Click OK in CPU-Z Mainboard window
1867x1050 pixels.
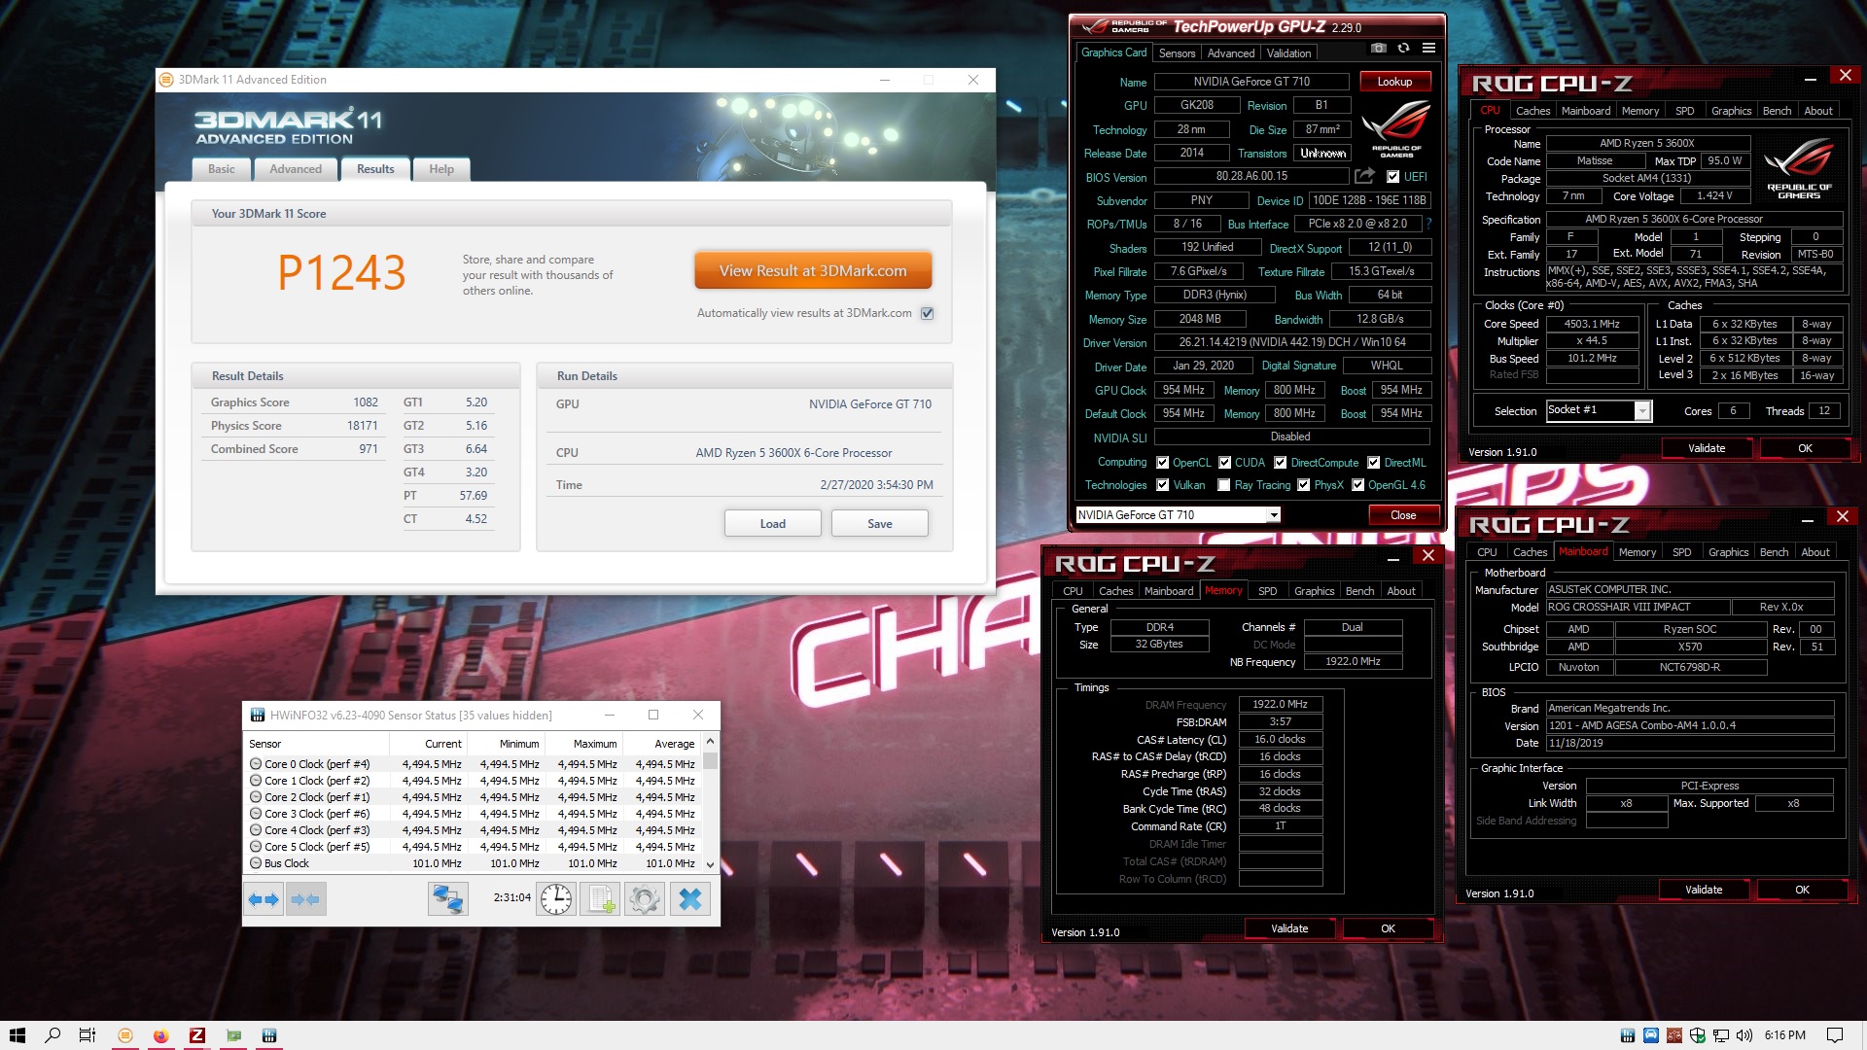coord(1802,890)
